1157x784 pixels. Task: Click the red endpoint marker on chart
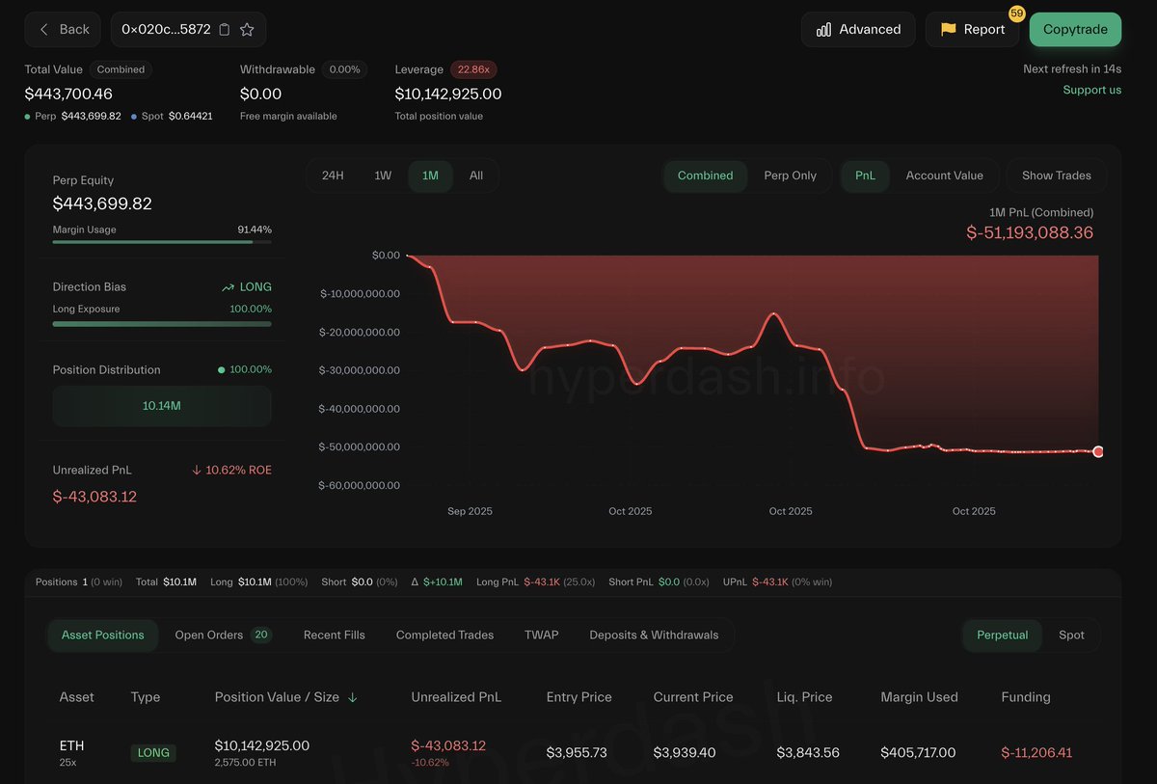pos(1098,451)
